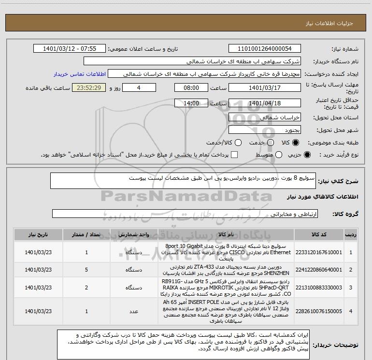This screenshot has width=372, height=360.
Task: Select the خدمت radio button
Action: (x=271, y=143)
